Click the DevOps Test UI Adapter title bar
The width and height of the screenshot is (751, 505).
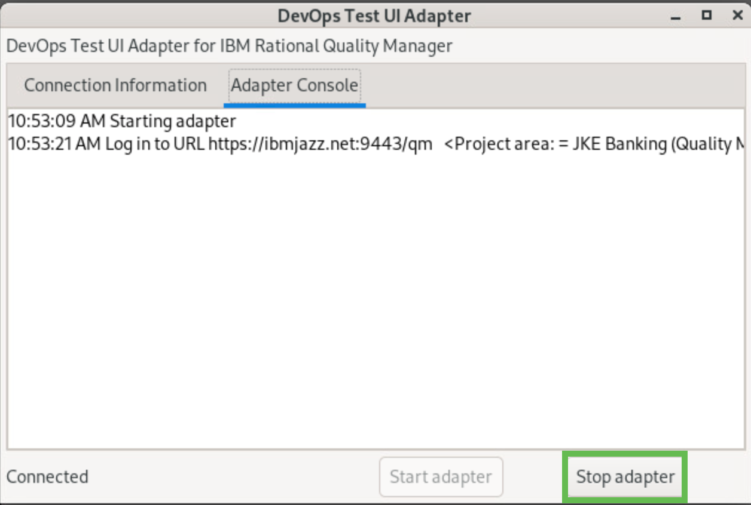click(x=374, y=16)
